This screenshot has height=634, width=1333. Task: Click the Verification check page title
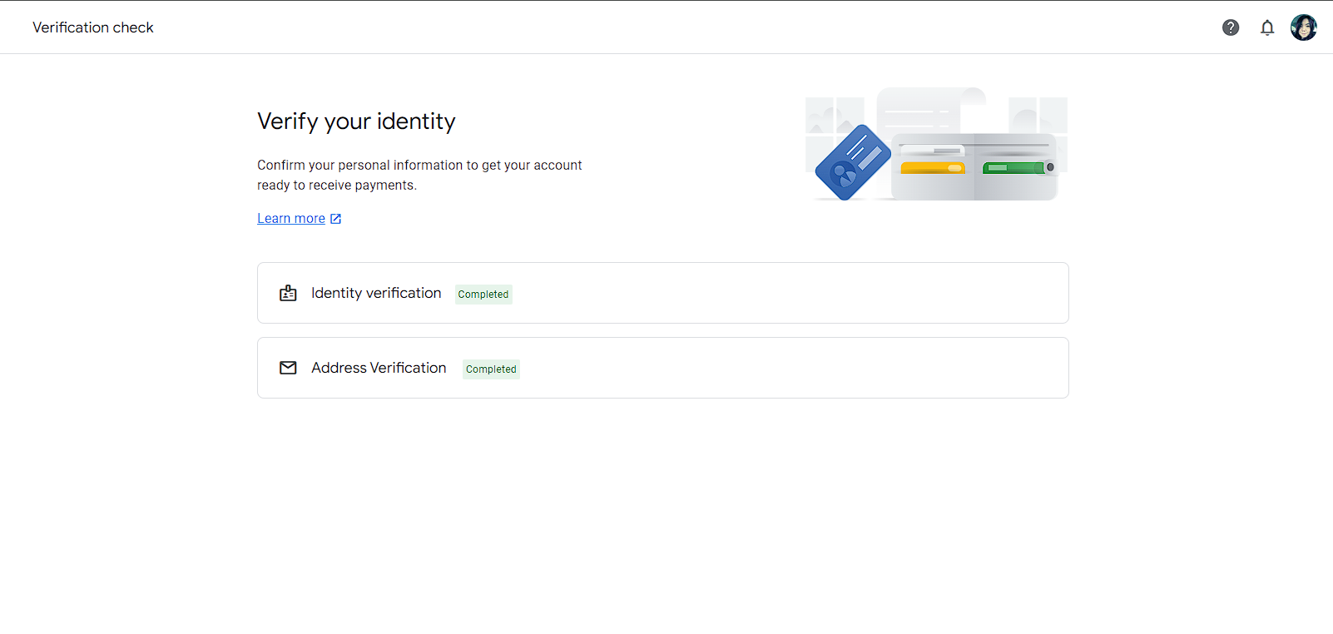[93, 27]
